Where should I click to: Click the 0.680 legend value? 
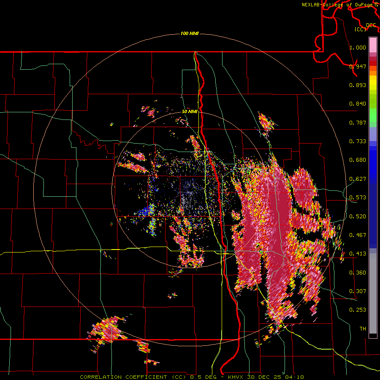(358, 160)
